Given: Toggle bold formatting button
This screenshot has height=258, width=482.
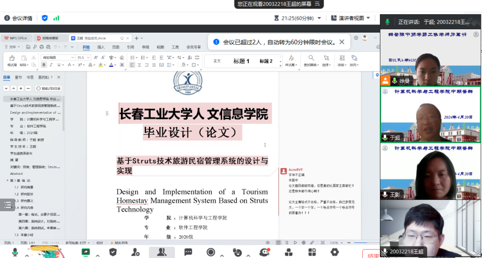Looking at the screenshot, I should pyautogui.click(x=44, y=65).
